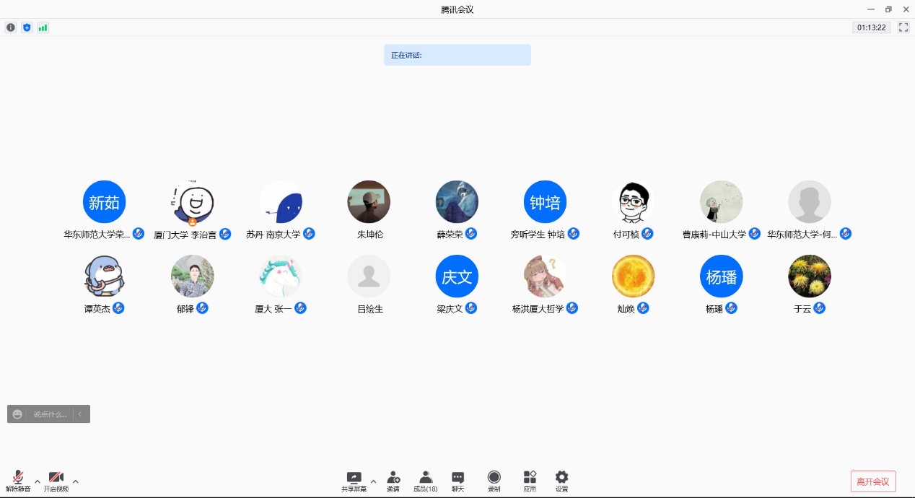Open the meeting info icon
This screenshot has width=915, height=498.
[11, 27]
